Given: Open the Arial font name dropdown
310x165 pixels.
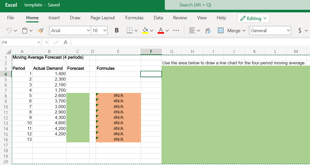Looking at the screenshot, I should pyautogui.click(x=70, y=30).
